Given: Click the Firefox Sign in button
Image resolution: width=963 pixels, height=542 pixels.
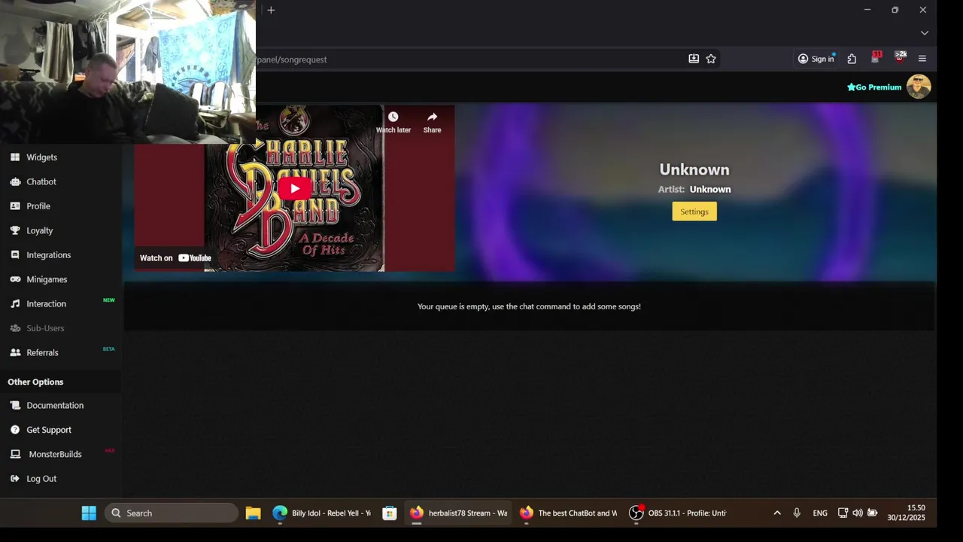Looking at the screenshot, I should [816, 59].
